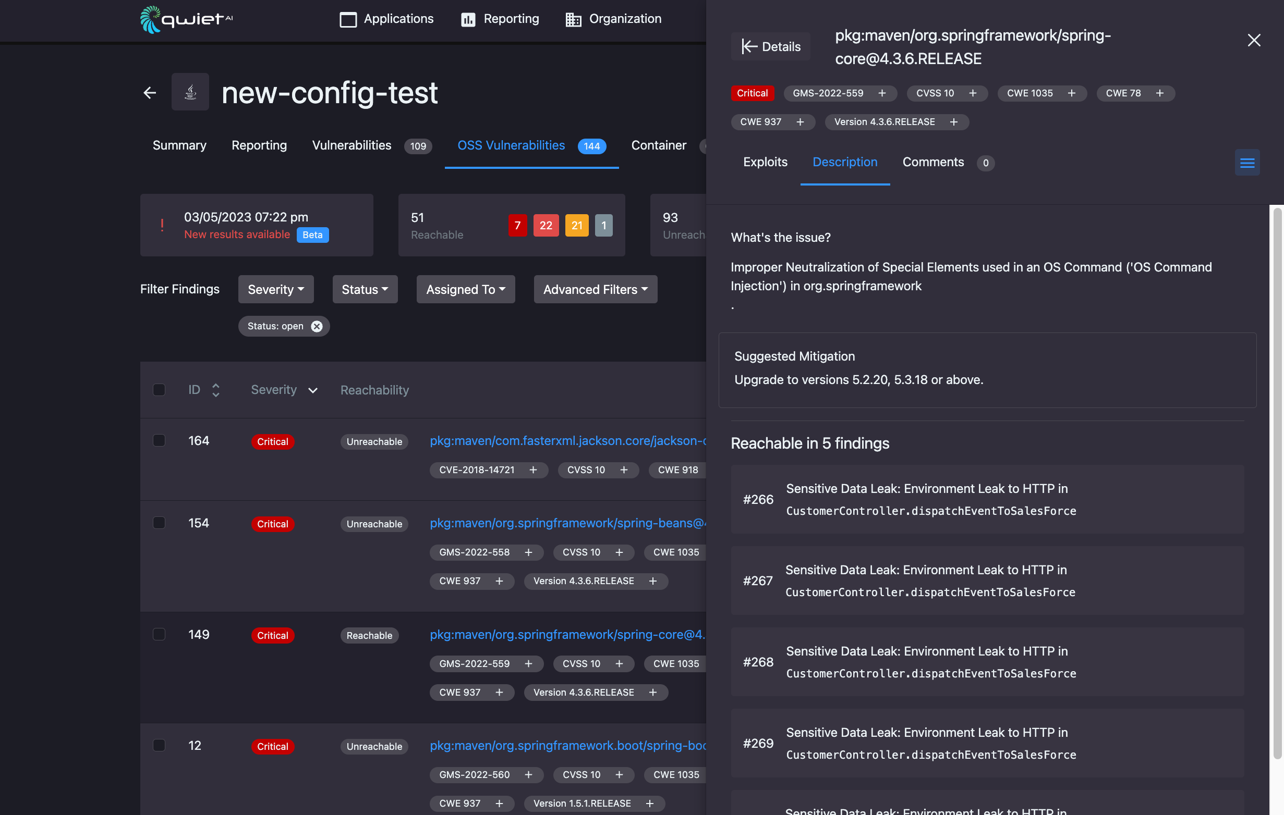Open the Severity filter dropdown
The image size is (1284, 815).
point(276,289)
